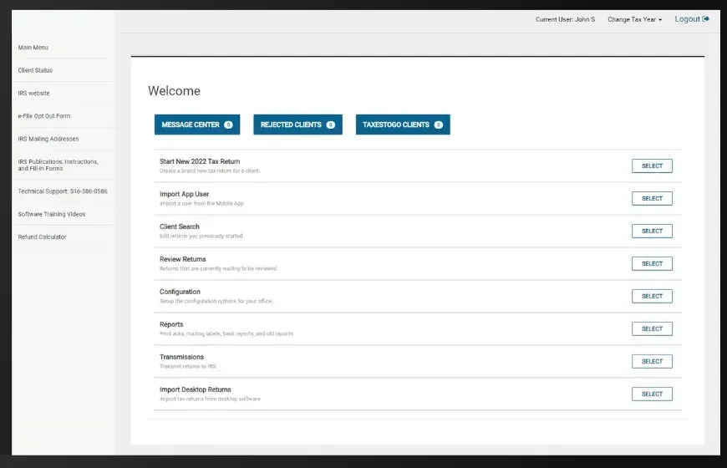Click the 'Transmissions' title text
The width and height of the screenshot is (727, 468).
[182, 357]
